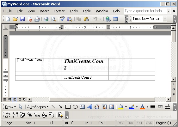The height and width of the screenshot is (127, 178).
Task: Insert Clip Art from drawing toolbar
Action: (x=104, y=107)
